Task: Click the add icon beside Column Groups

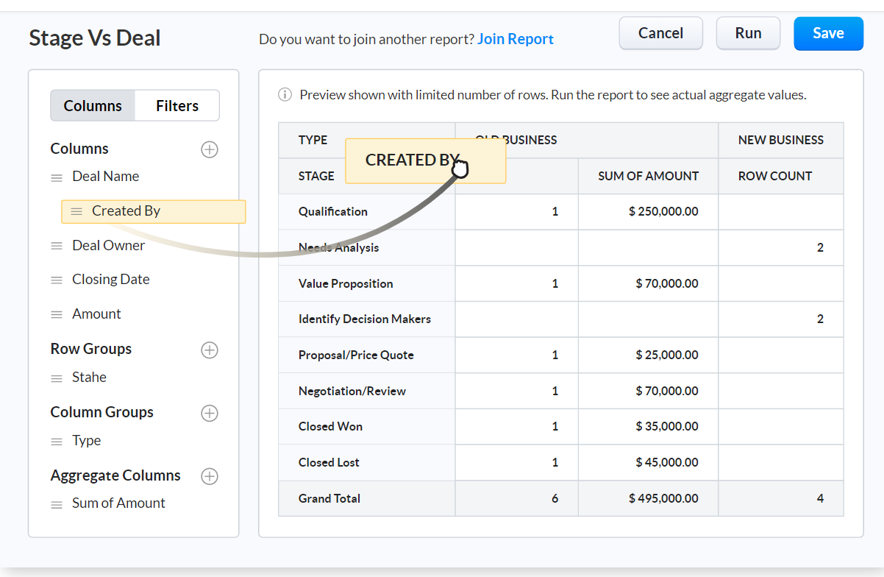Action: tap(210, 413)
